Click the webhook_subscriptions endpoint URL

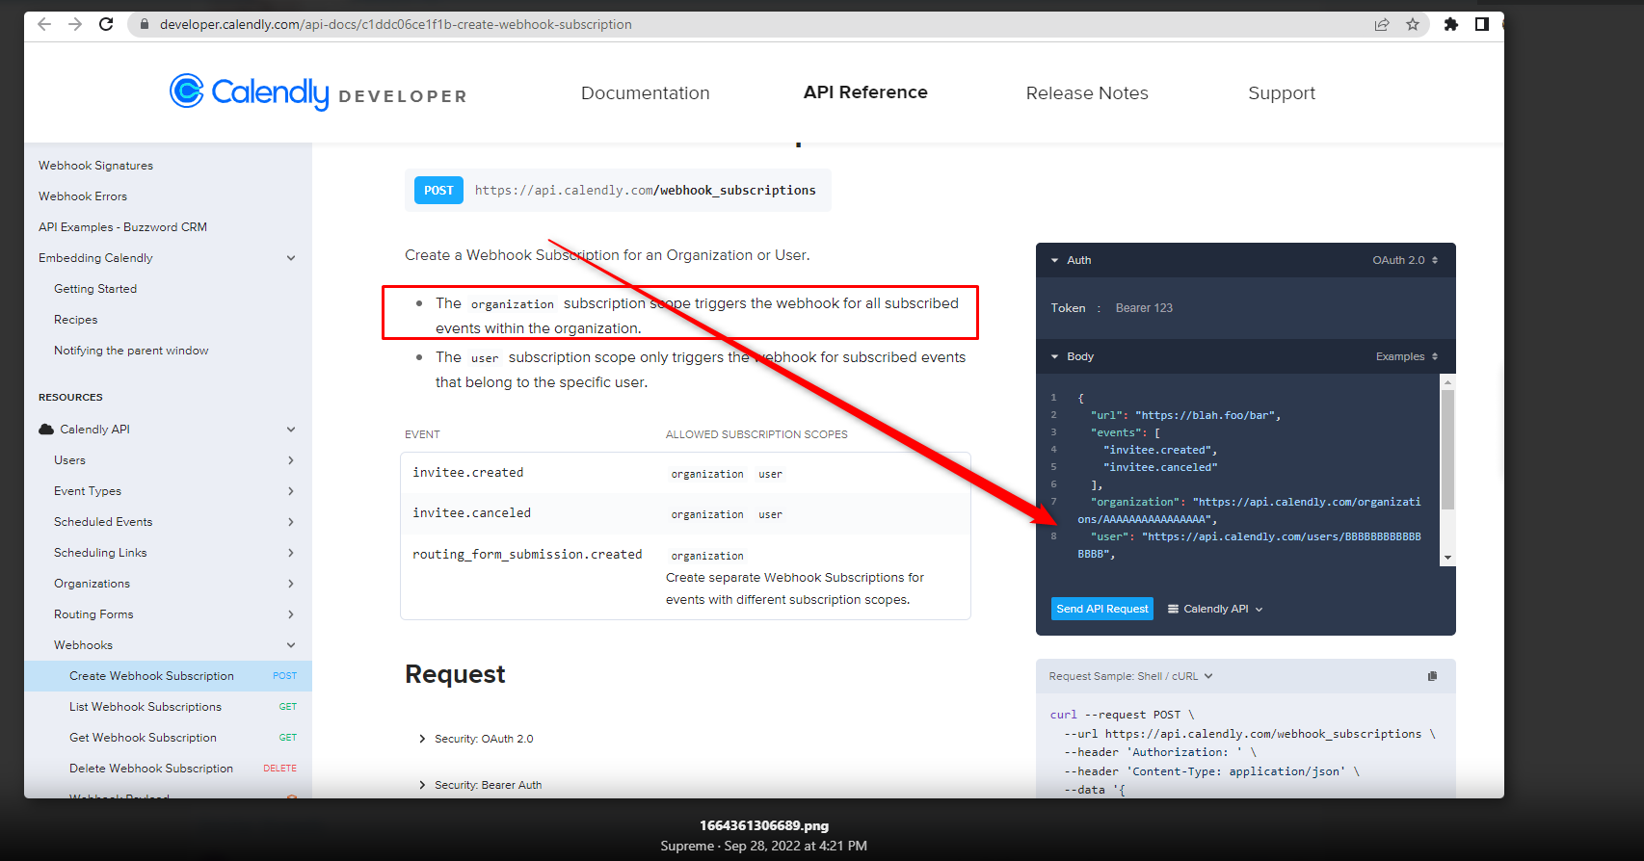645,191
